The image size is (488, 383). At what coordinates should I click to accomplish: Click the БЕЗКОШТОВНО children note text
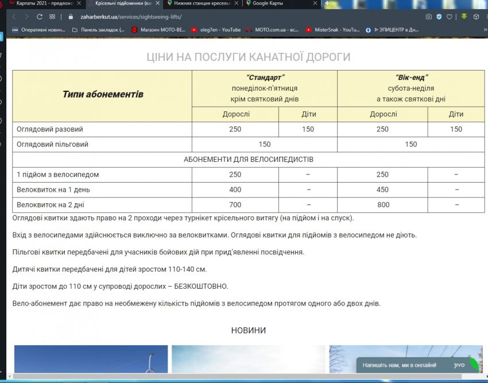[120, 286]
